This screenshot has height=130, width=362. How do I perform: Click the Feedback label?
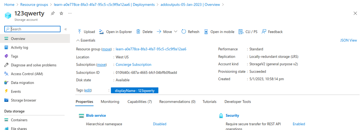pyautogui.click(x=275, y=32)
